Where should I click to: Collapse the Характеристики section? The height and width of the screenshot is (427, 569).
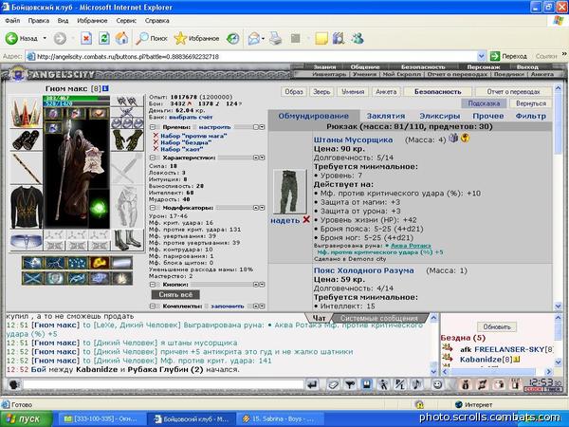click(x=153, y=158)
